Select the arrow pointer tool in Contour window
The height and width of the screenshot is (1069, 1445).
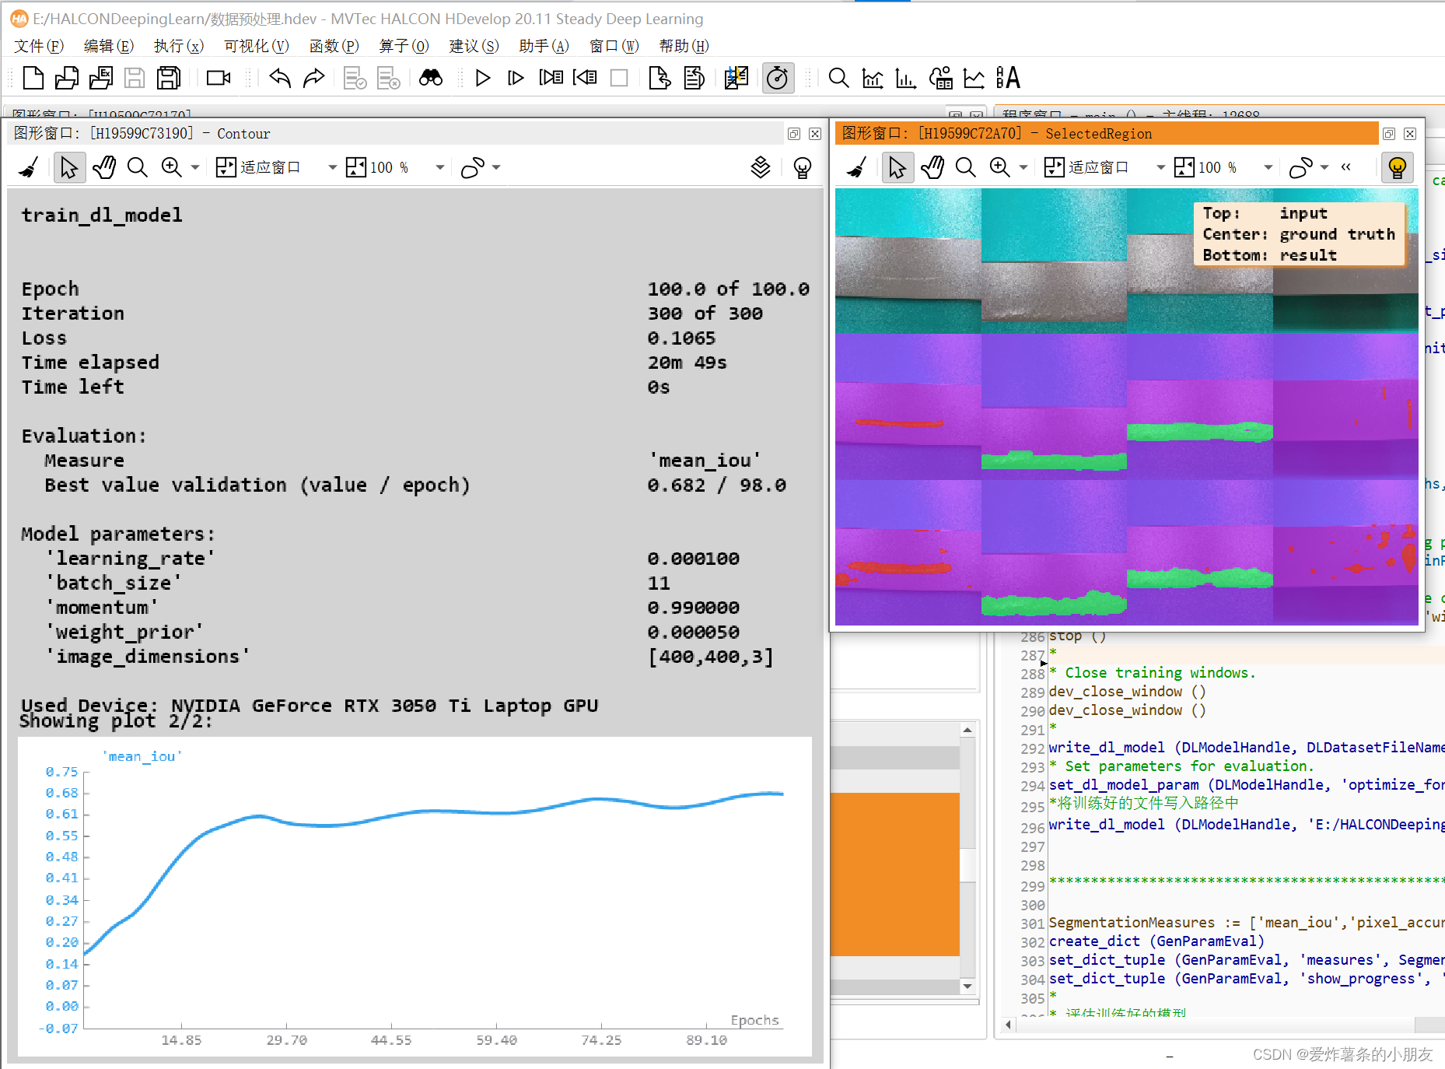coord(68,167)
